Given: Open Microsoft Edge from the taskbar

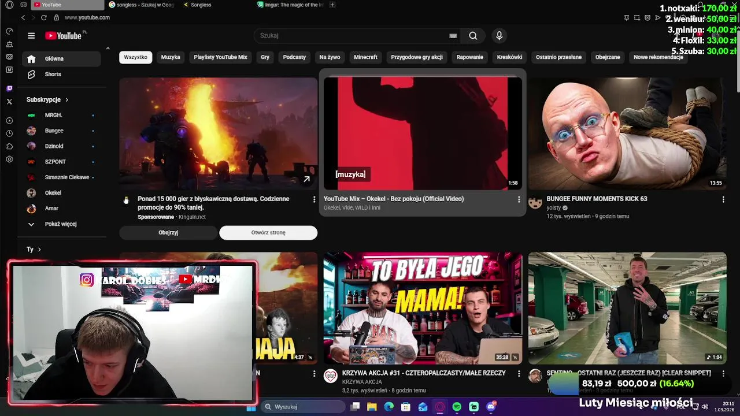Looking at the screenshot, I should (x=389, y=407).
